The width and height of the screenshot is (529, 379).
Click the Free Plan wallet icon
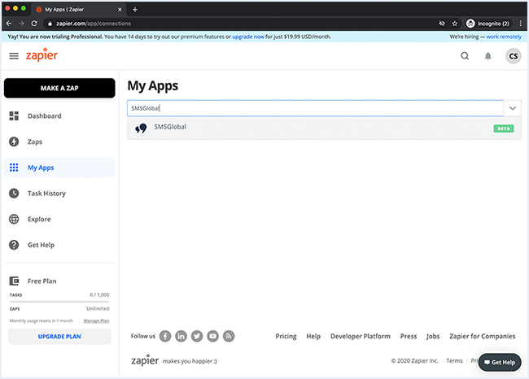14,281
